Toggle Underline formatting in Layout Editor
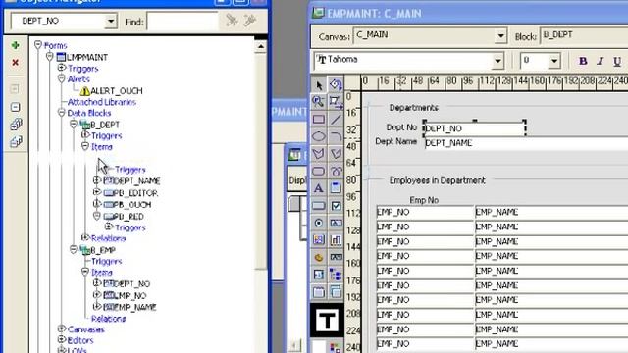This screenshot has width=628, height=353. (617, 61)
